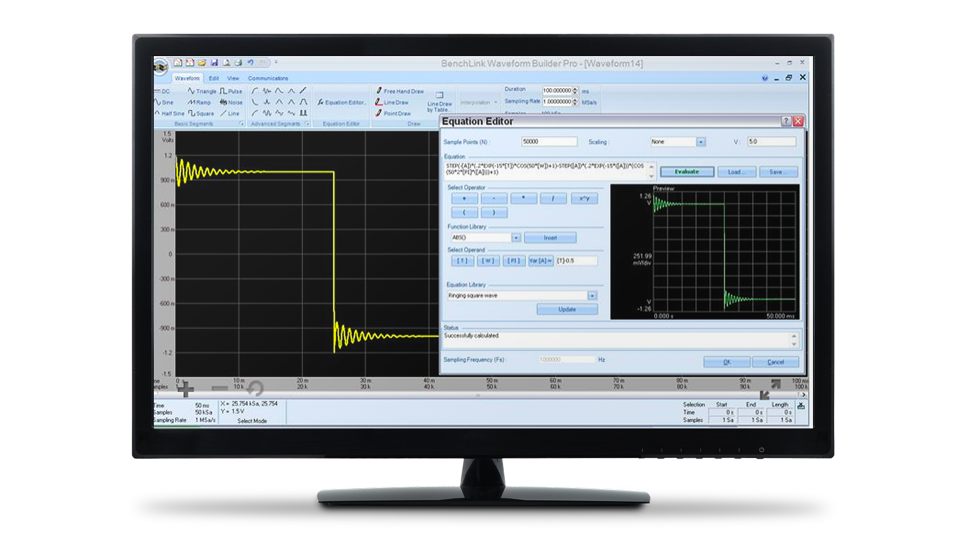Insert a Ramp segment
965x543 pixels.
coord(199,103)
